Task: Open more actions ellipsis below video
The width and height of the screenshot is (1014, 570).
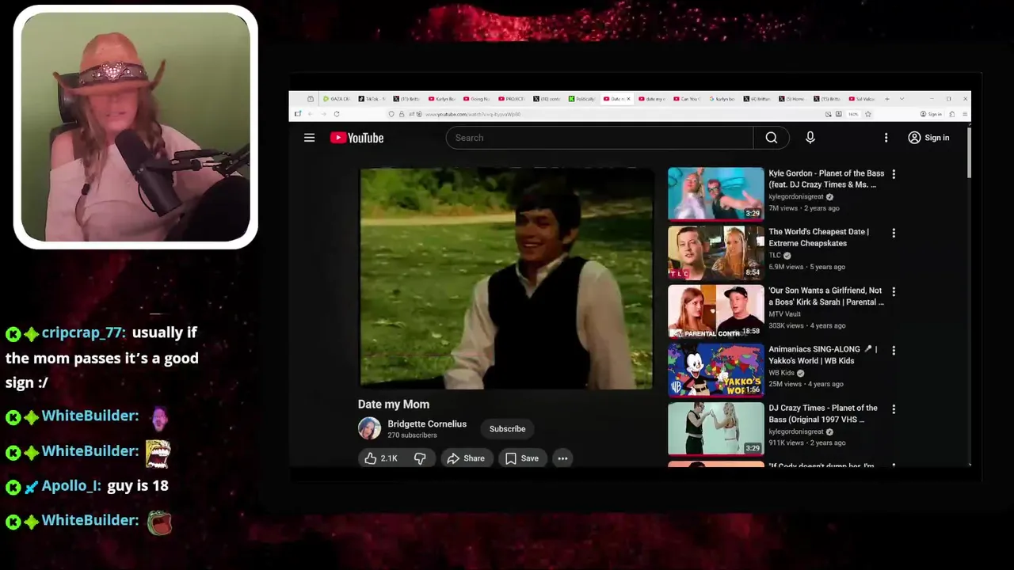Action: [562, 458]
